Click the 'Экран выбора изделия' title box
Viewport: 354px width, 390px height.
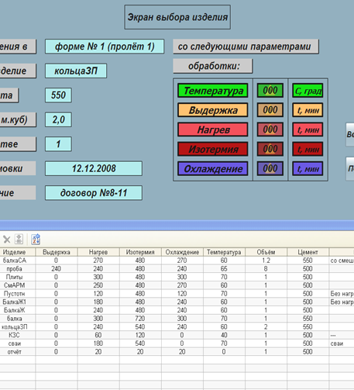(x=177, y=17)
